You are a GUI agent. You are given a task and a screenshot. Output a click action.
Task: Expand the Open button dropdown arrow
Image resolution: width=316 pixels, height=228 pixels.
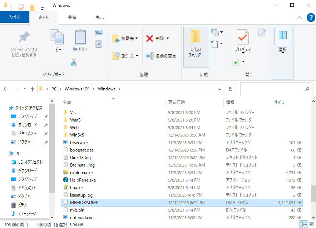[x=243, y=61]
